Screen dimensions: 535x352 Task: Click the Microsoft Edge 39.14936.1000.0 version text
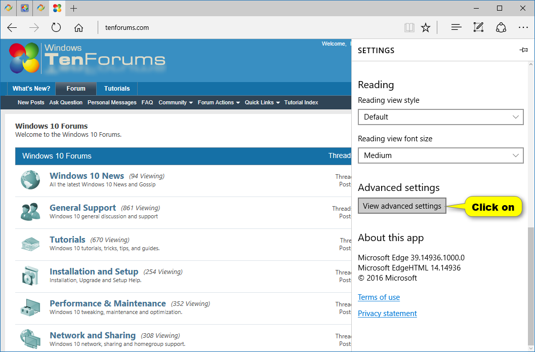(411, 258)
